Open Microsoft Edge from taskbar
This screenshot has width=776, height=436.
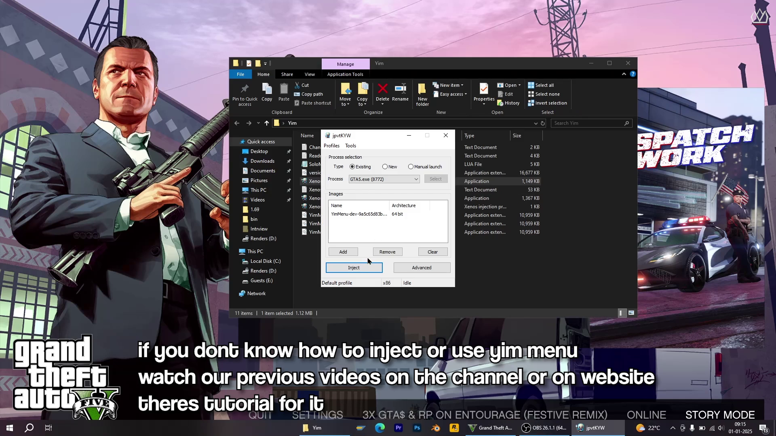click(380, 428)
